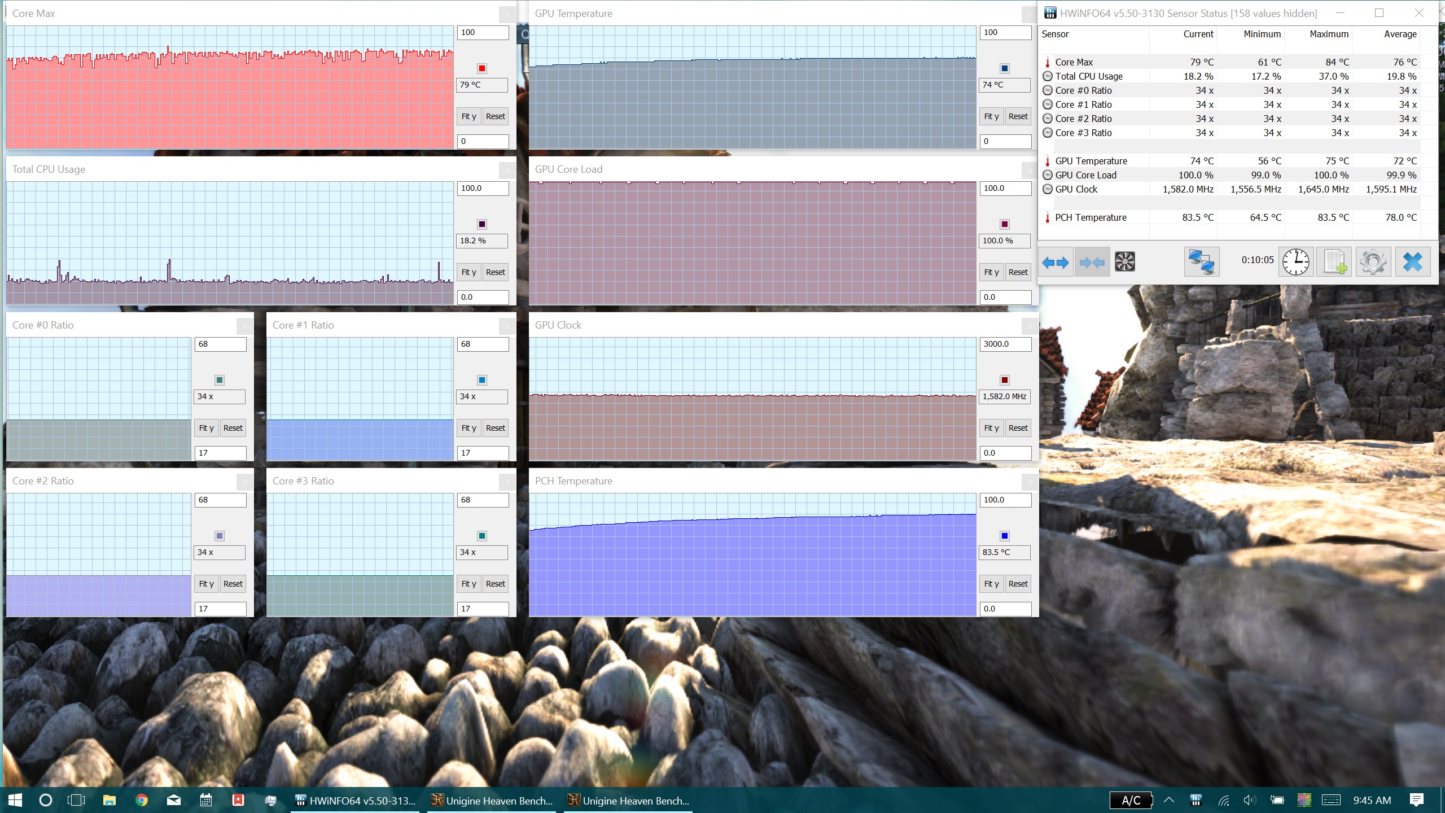Click the dark red swatch in GPU Clock graph
This screenshot has height=813, width=1445.
click(x=1004, y=380)
